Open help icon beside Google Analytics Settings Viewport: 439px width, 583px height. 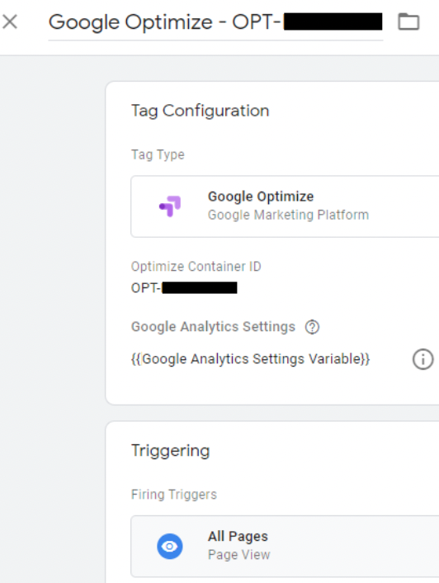(x=312, y=327)
